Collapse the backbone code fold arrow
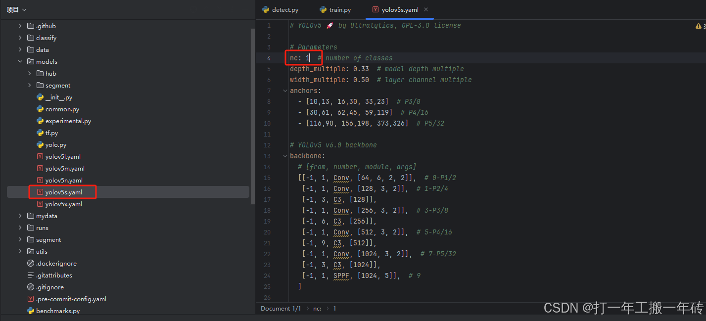706x321 pixels. coord(285,156)
